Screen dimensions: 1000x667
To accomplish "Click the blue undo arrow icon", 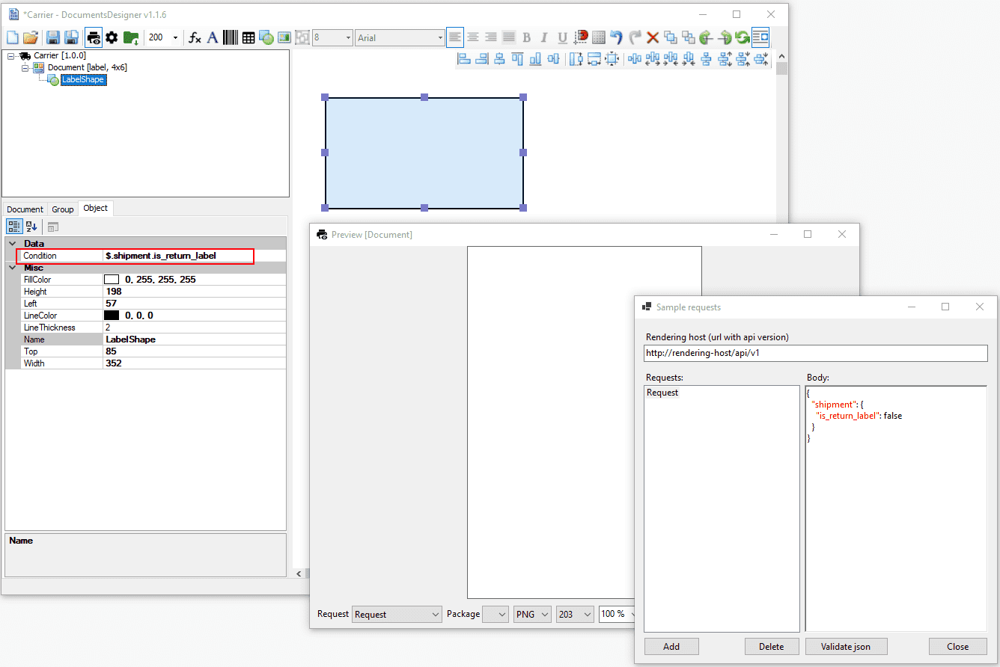I will [616, 37].
